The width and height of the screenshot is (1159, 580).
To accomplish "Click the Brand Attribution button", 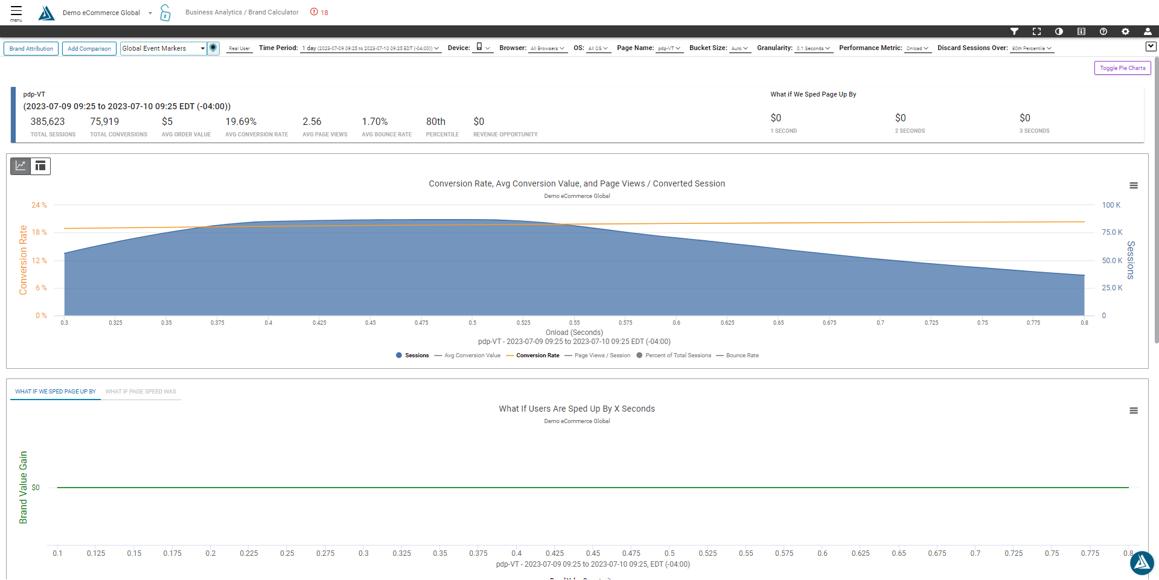I will click(x=31, y=48).
